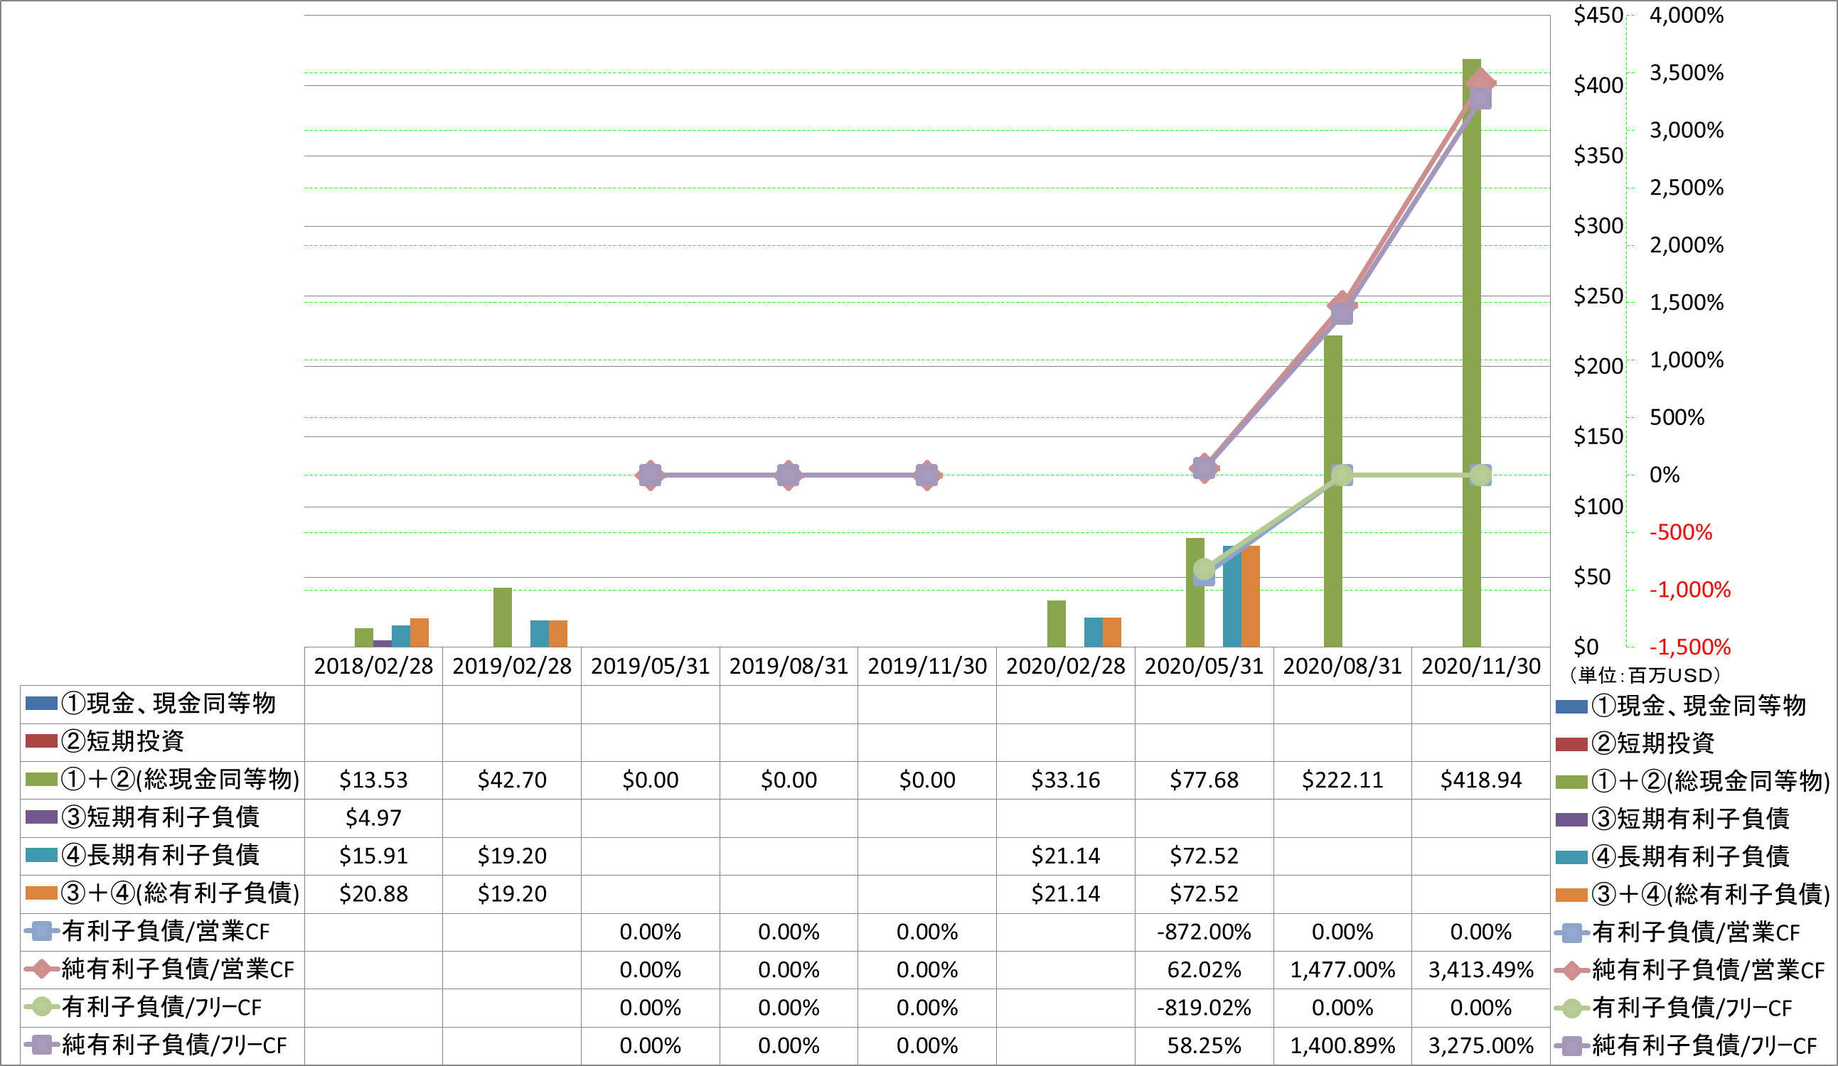
Task: Click the (単位:百万USD) unit note
Action: [x=1645, y=675]
